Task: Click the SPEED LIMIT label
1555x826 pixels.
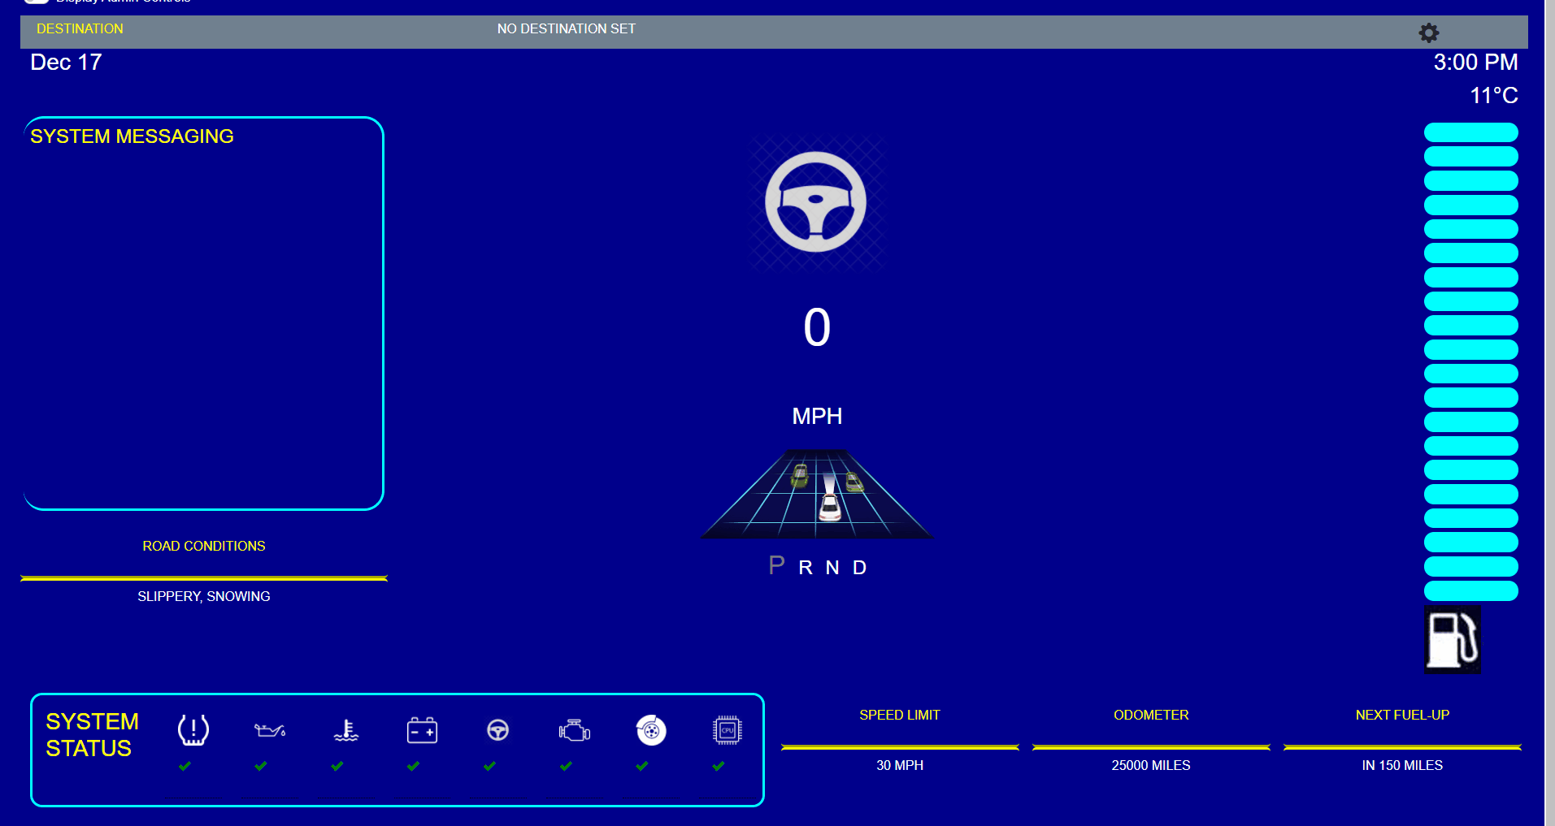Action: pos(900,715)
